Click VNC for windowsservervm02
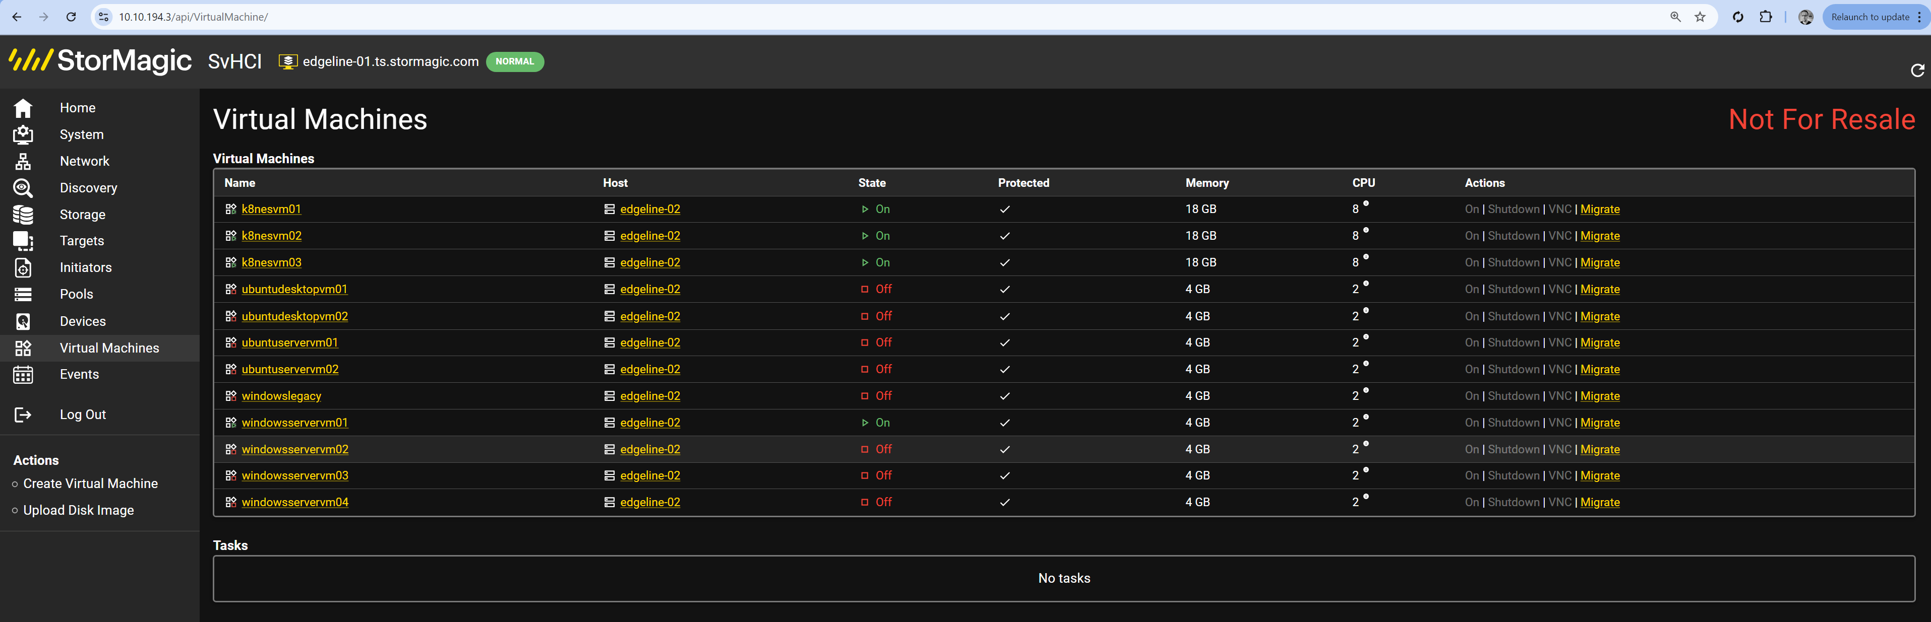 point(1560,449)
